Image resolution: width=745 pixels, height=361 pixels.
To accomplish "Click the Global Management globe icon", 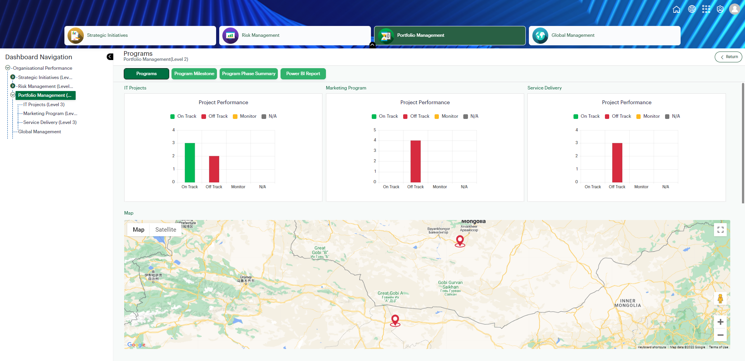I will (x=540, y=36).
